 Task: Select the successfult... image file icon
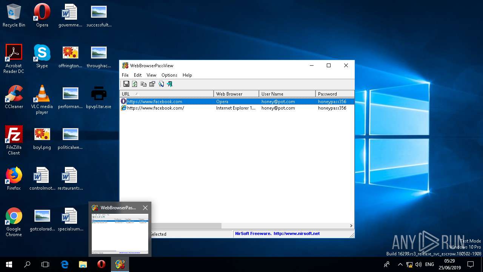99,15
